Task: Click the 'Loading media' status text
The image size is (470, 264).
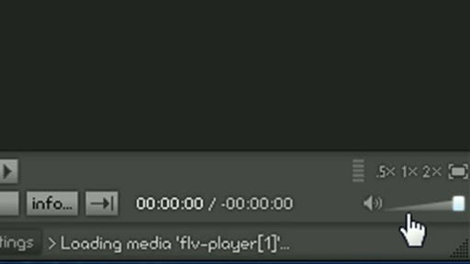Action: click(175, 244)
